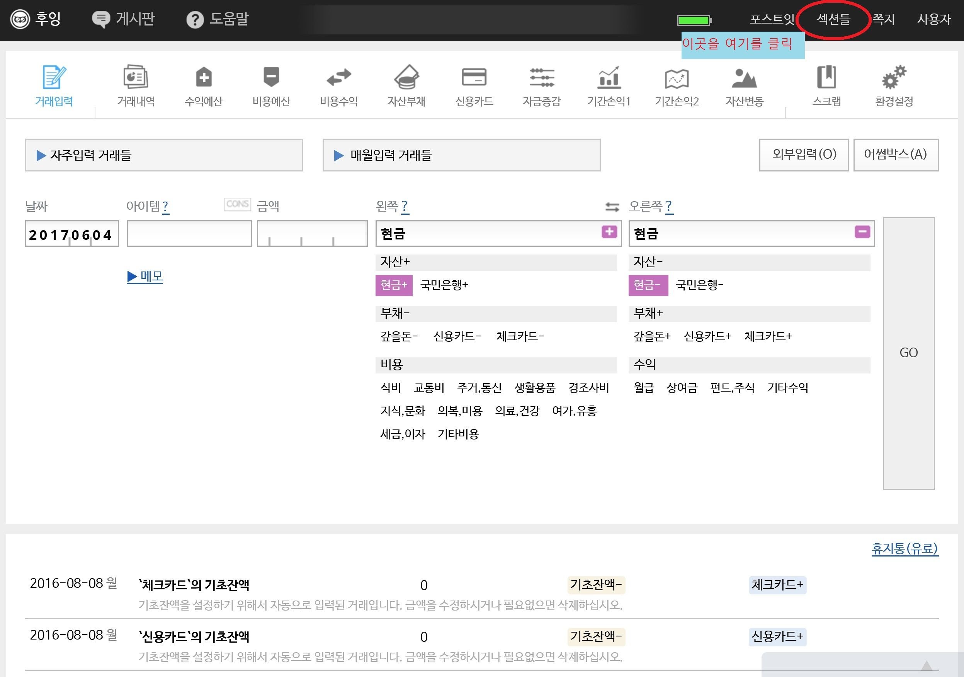This screenshot has height=677, width=964.
Task: Open the 신용카드 credit card section
Action: point(474,86)
